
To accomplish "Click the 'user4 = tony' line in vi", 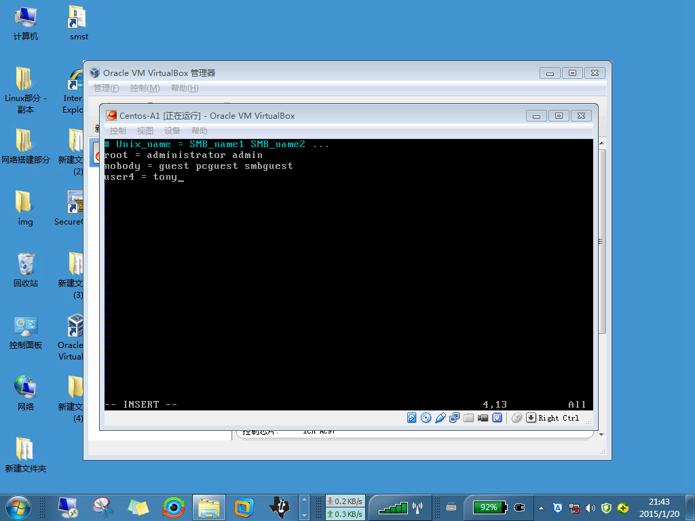I will [144, 177].
